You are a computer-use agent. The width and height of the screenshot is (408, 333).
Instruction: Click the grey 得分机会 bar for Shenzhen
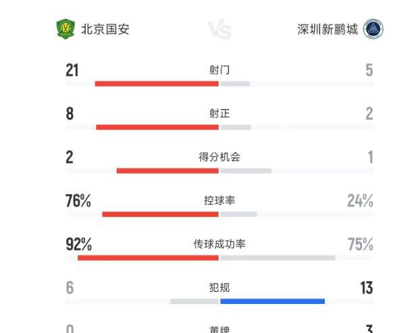pos(246,171)
